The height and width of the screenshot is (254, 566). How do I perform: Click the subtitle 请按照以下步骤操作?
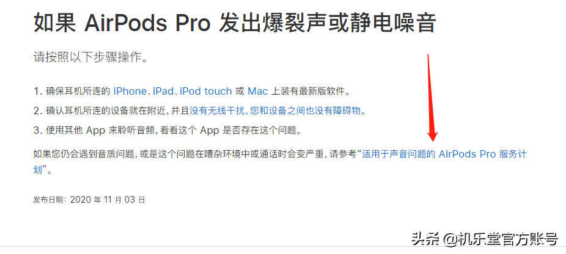90,58
